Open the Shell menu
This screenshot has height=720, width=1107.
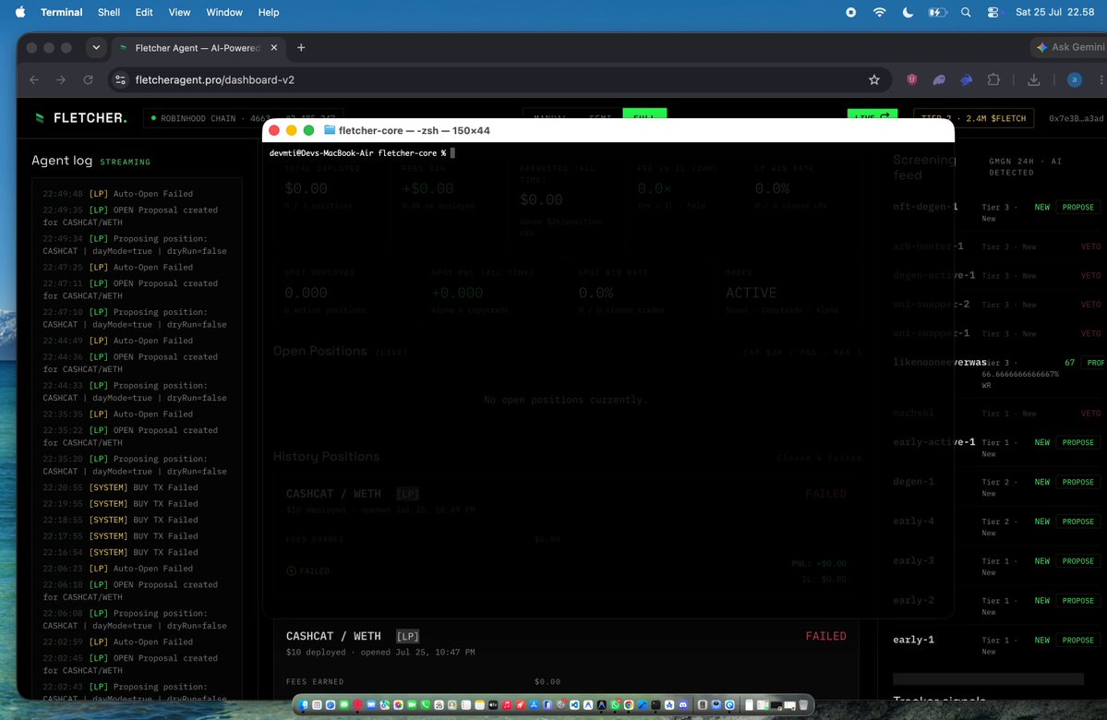pos(109,12)
